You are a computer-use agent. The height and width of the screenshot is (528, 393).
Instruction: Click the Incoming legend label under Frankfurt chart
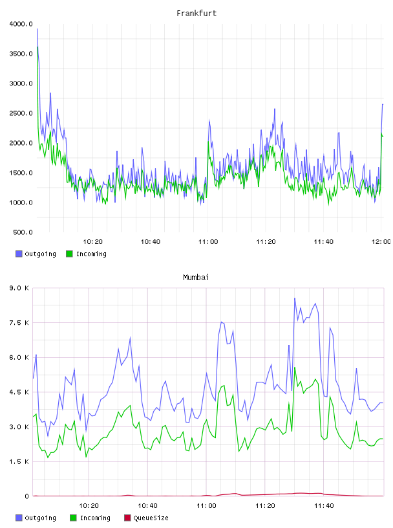(91, 254)
